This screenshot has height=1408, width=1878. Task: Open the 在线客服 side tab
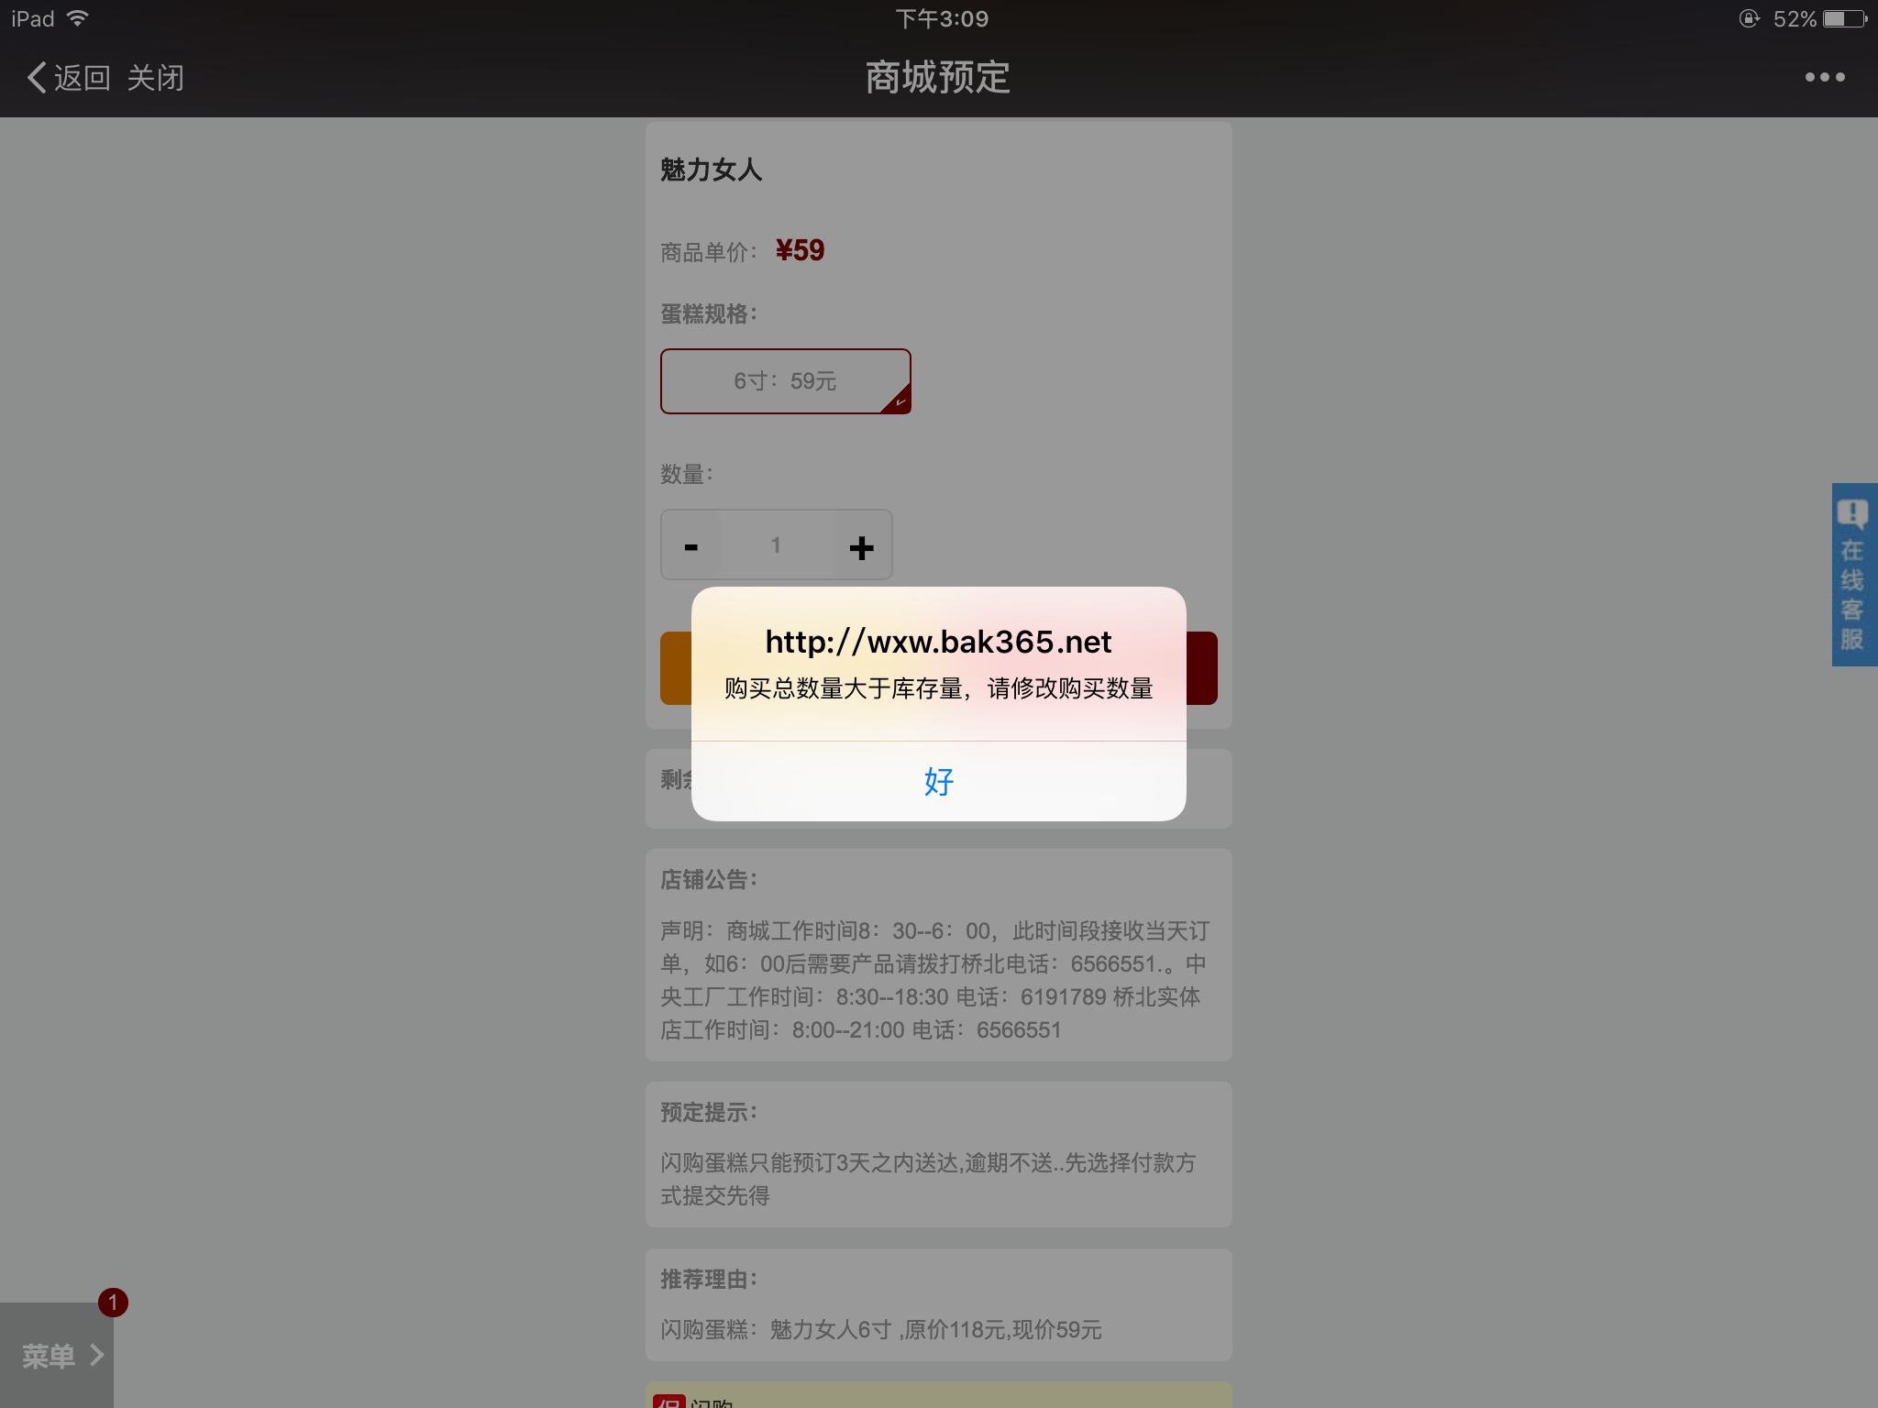point(1854,575)
